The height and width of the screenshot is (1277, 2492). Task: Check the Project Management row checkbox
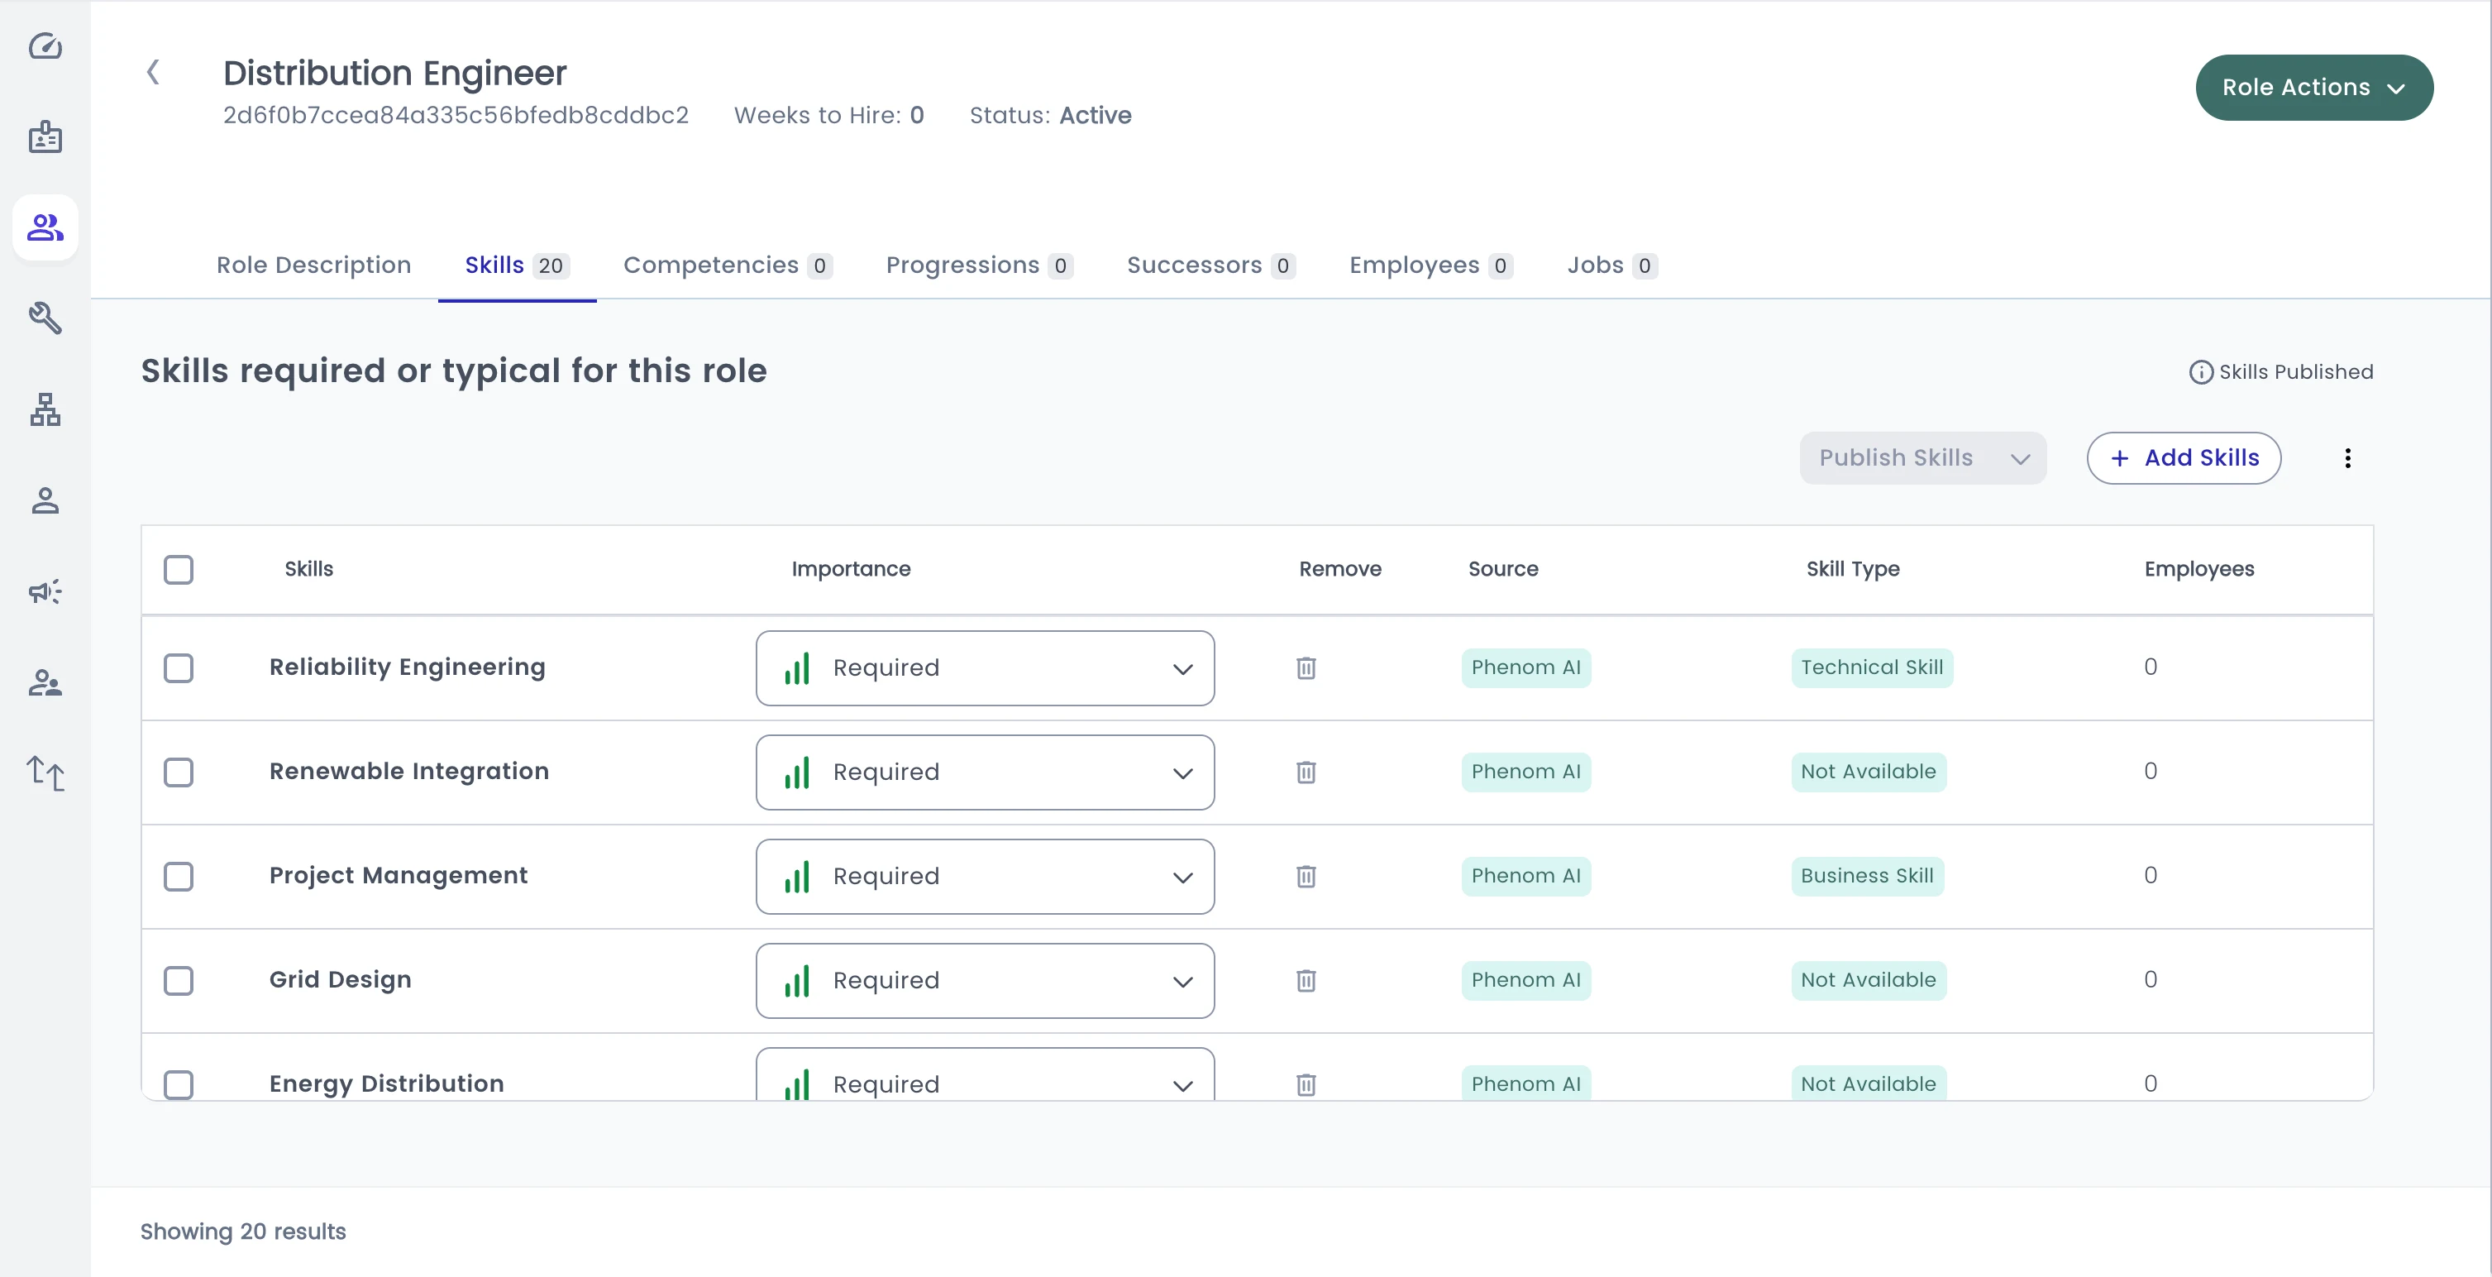[179, 877]
